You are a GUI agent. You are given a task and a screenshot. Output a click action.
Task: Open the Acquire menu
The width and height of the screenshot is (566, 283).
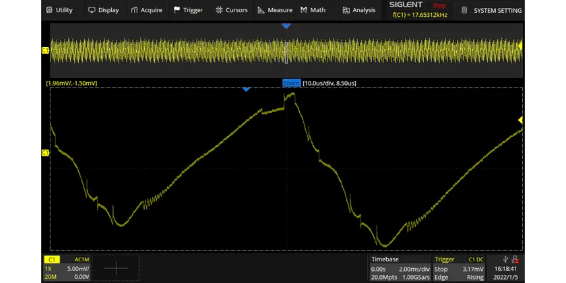click(147, 10)
